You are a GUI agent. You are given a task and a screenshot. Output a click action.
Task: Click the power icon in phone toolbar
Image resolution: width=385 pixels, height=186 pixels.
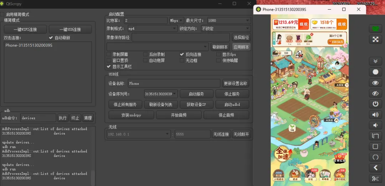(375, 104)
